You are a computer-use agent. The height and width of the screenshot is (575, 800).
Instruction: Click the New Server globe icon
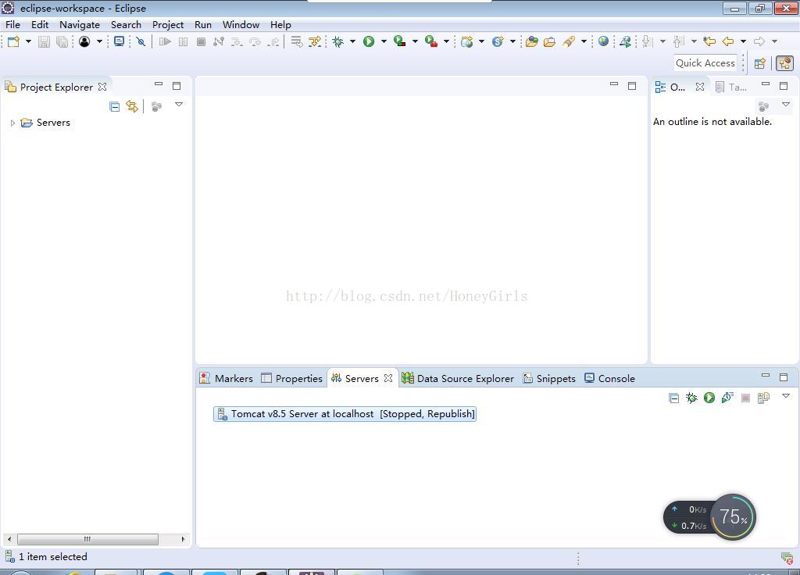coord(467,41)
